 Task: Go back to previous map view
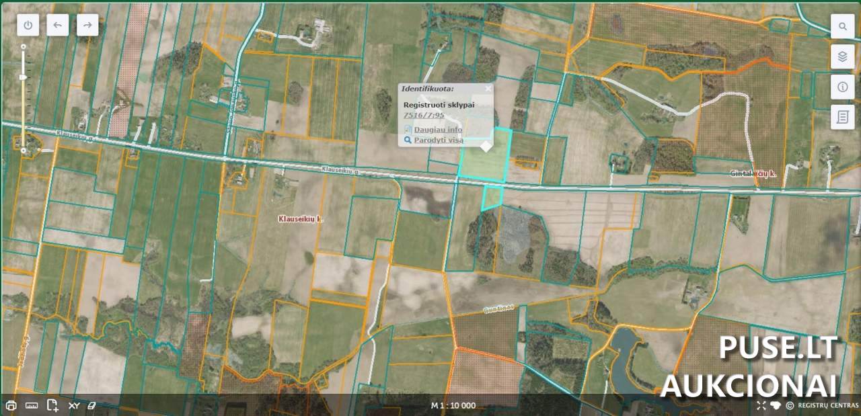58,25
